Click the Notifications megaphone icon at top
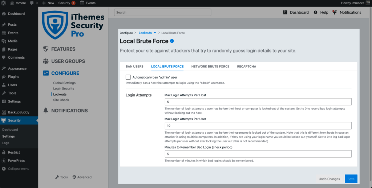The width and height of the screenshot is (372, 188). 335,12
